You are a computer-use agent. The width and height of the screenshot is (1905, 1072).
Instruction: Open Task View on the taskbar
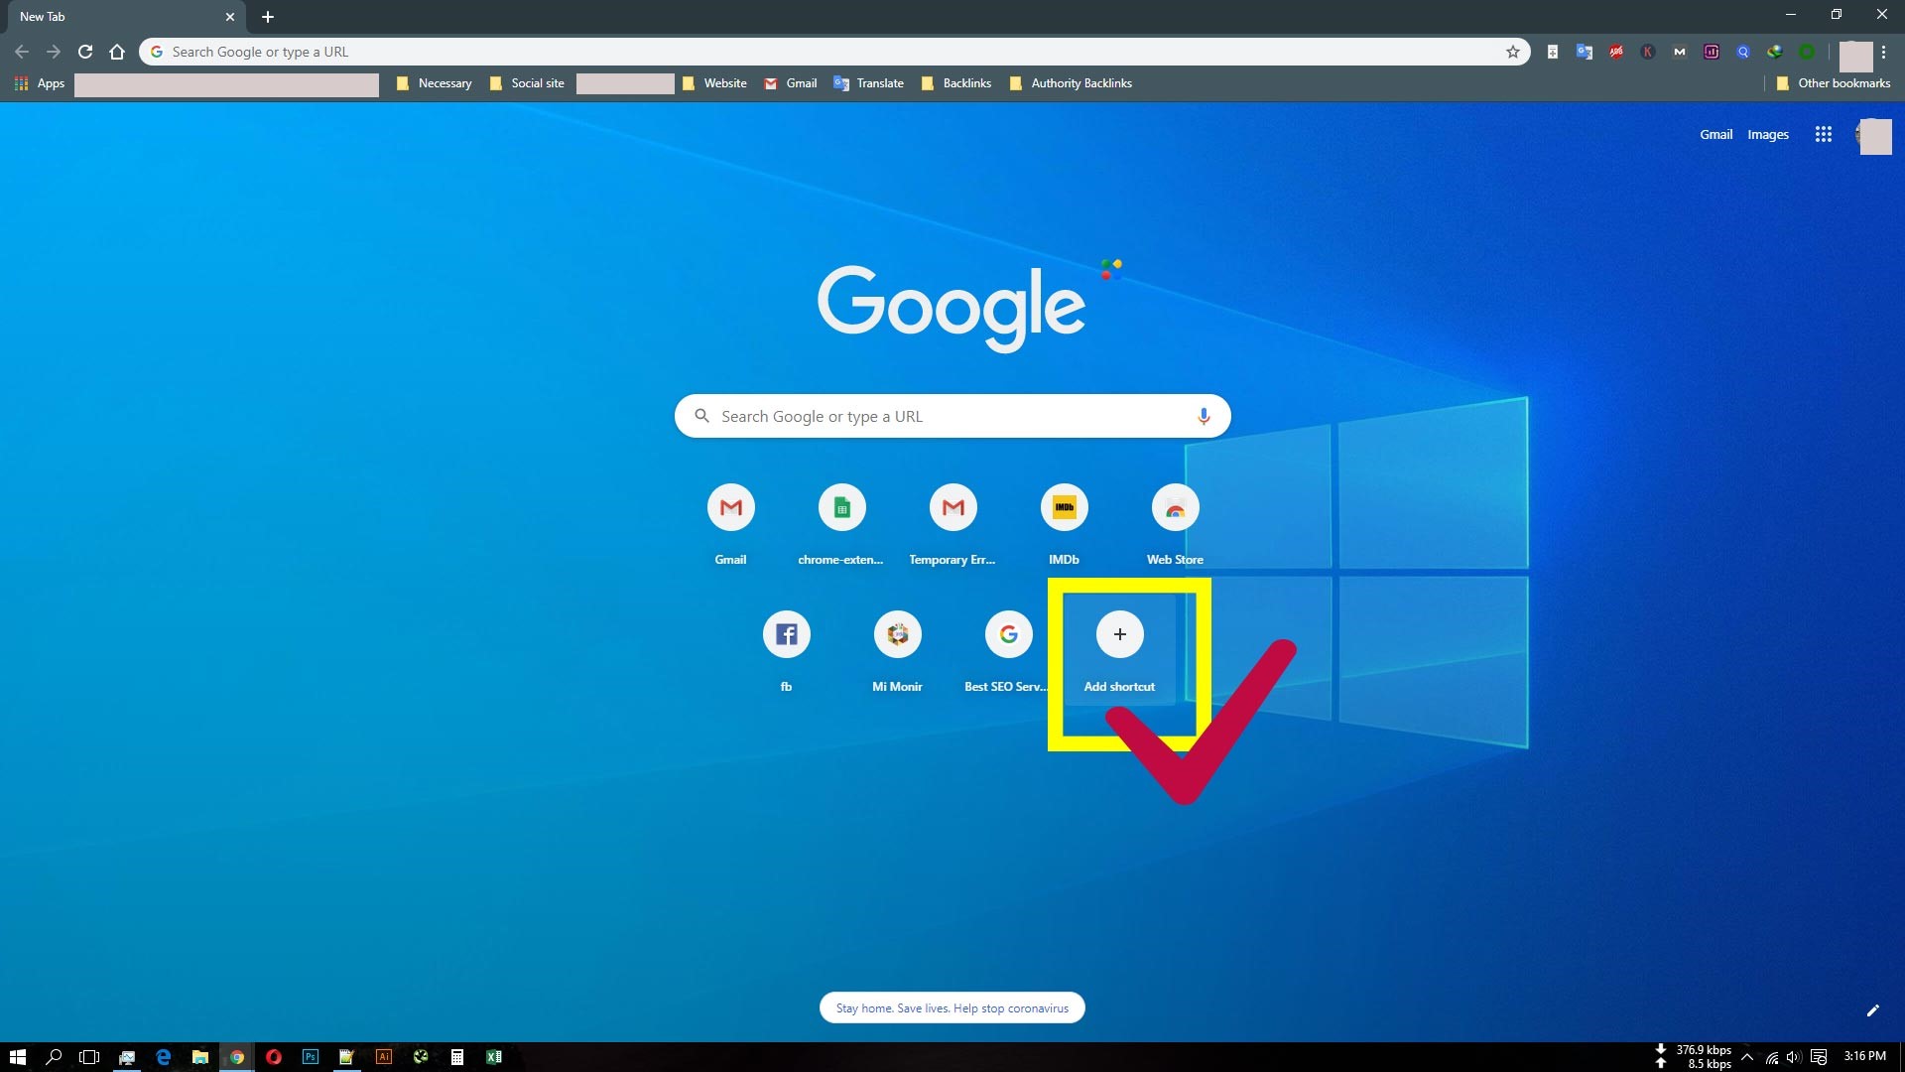coord(89,1057)
